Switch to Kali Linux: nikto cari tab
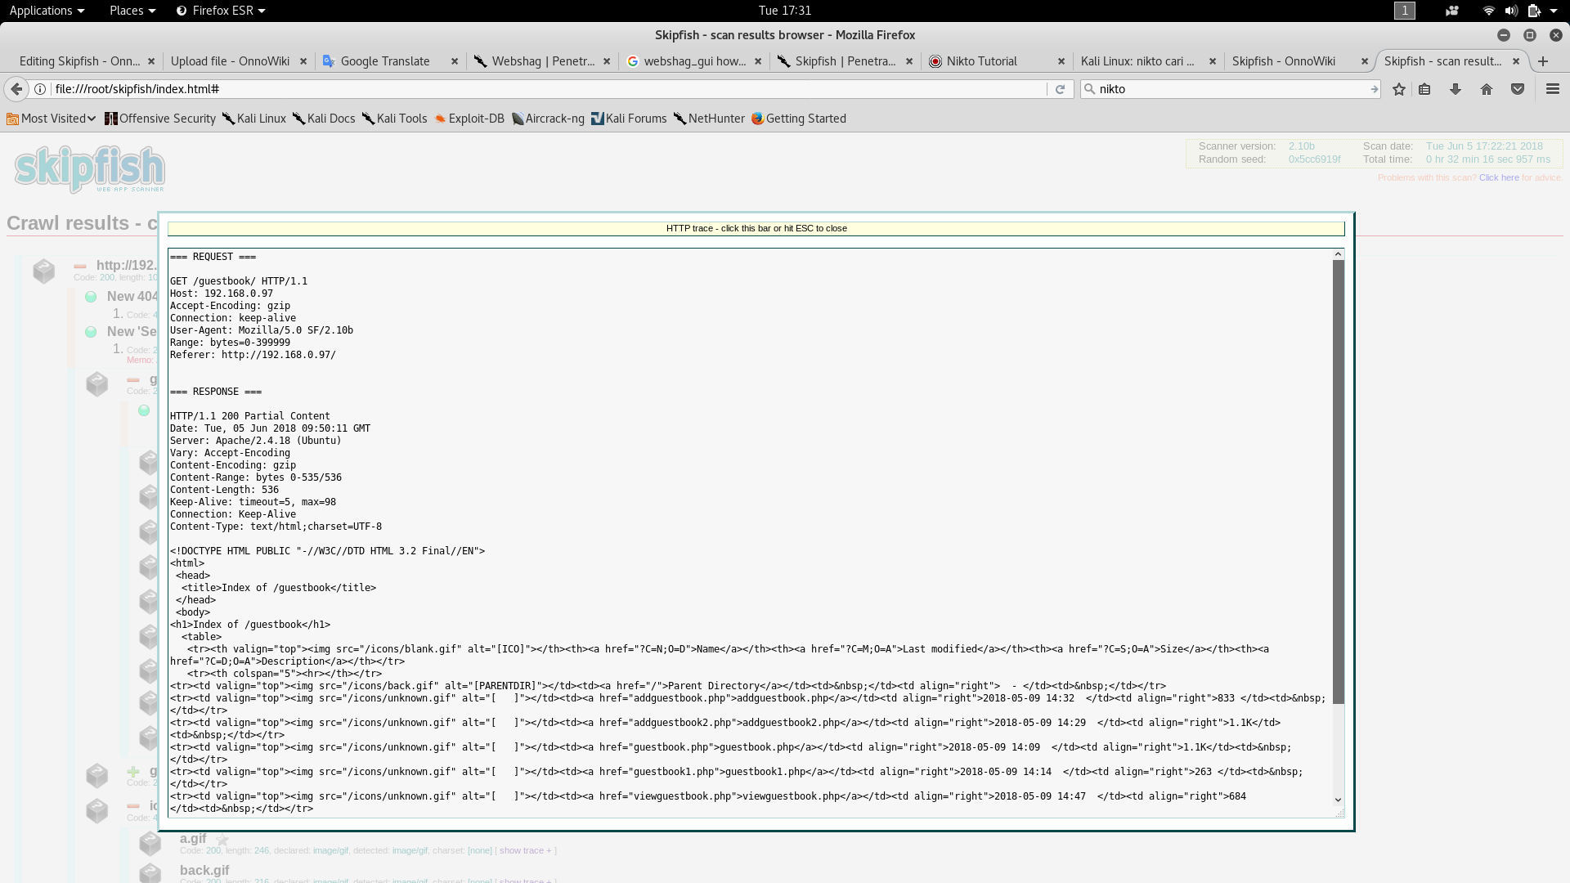 pos(1137,61)
